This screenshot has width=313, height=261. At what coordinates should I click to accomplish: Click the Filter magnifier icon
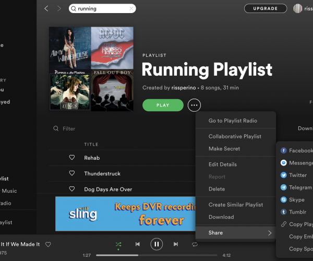(56, 128)
